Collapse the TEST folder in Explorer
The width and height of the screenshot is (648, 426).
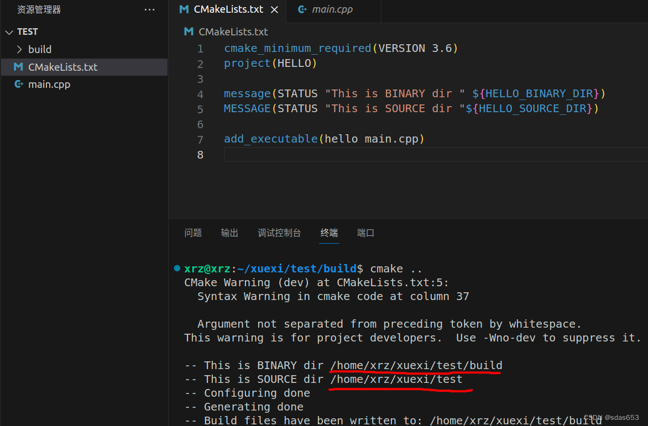point(9,31)
